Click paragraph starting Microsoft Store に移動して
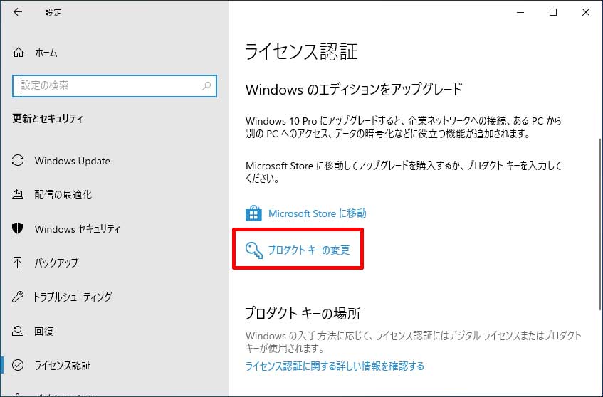603x397 pixels. (404, 171)
